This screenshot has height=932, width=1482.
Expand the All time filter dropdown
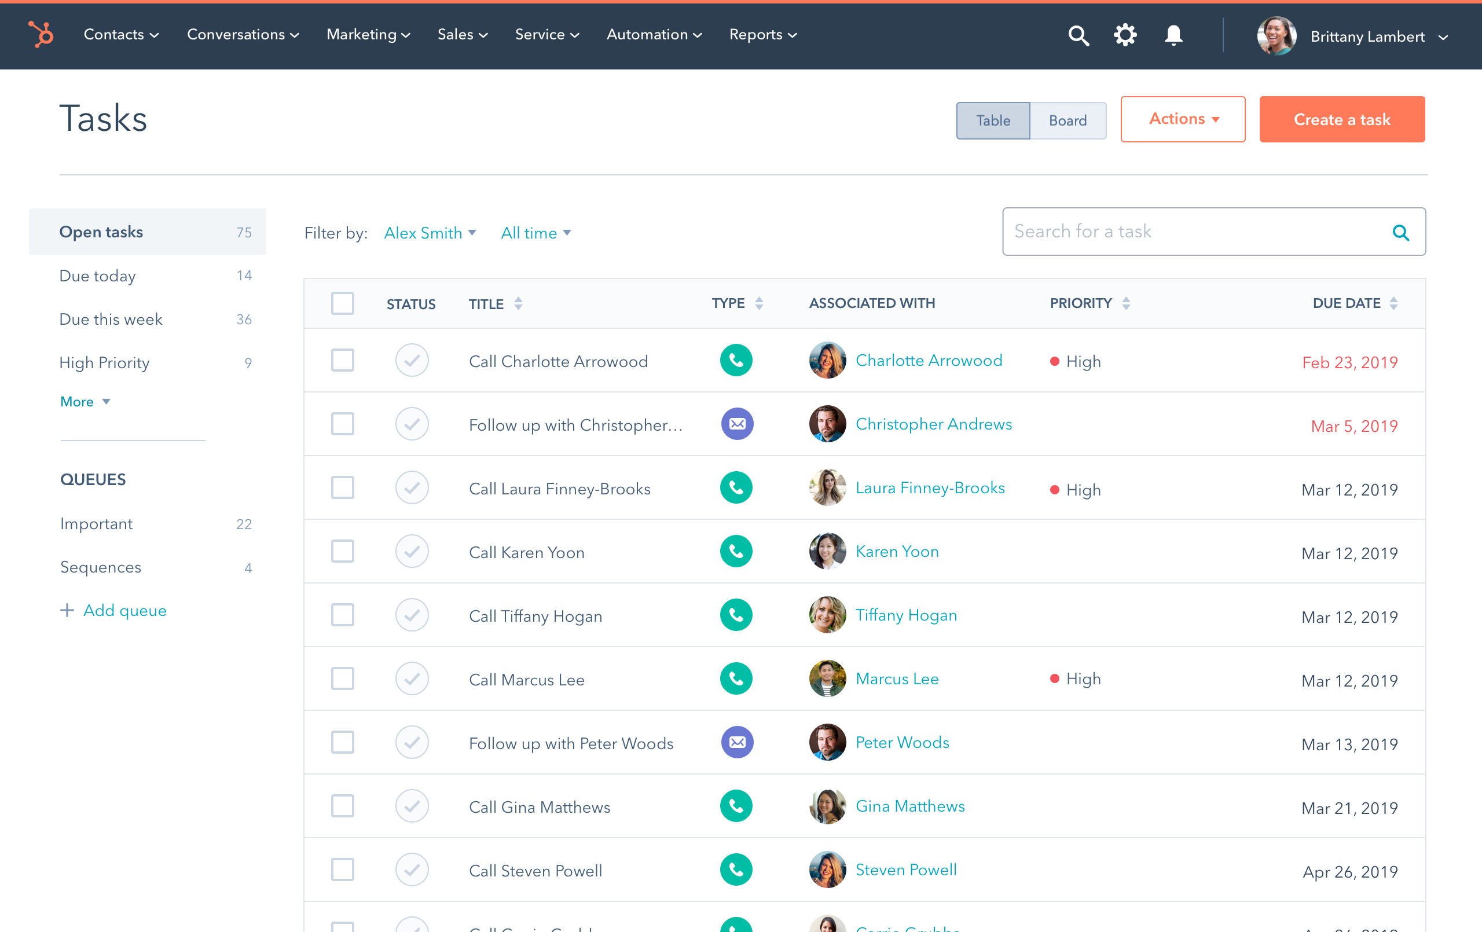pos(535,233)
